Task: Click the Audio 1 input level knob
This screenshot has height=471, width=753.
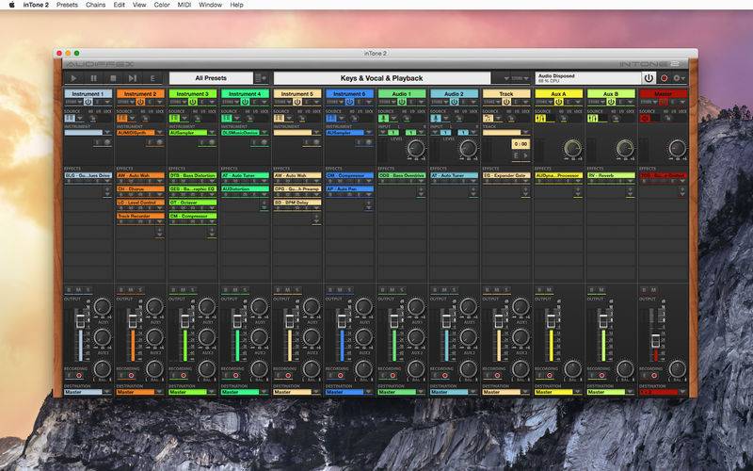Action: coord(416,149)
